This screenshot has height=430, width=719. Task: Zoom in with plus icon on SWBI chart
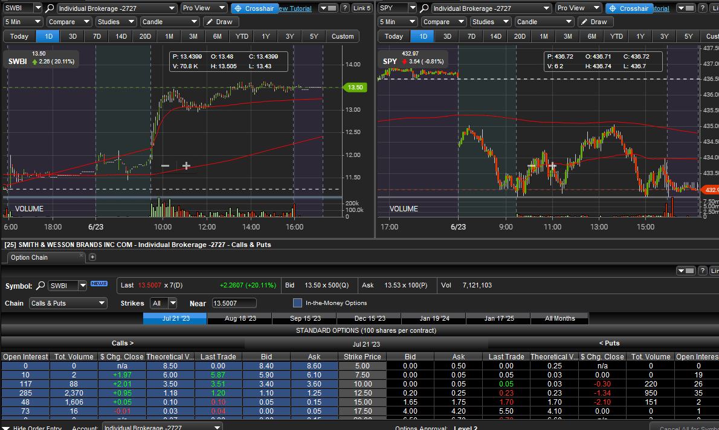click(186, 166)
